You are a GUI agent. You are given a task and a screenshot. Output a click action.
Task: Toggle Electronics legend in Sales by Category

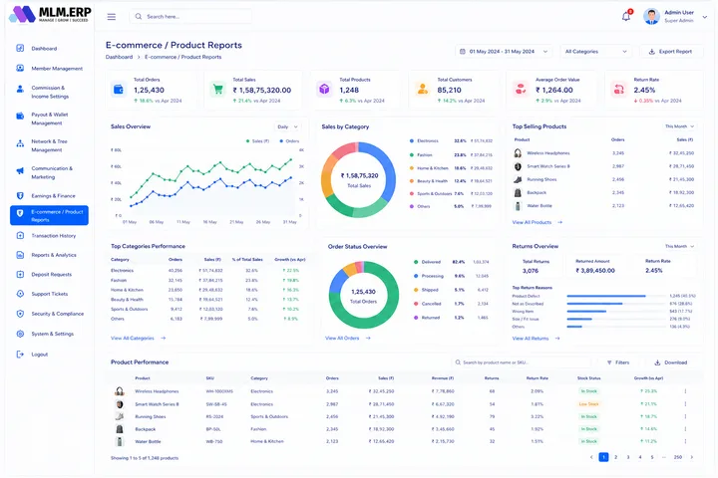(x=424, y=140)
